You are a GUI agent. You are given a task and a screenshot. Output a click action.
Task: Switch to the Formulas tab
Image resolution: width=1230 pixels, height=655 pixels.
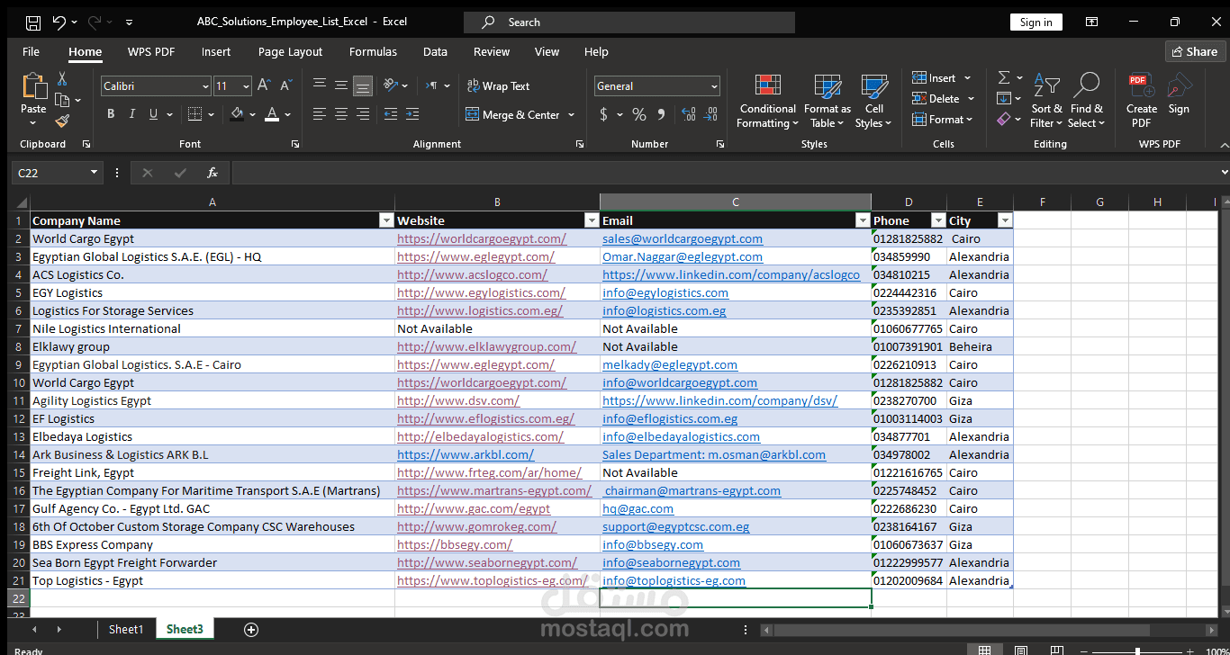click(x=373, y=51)
